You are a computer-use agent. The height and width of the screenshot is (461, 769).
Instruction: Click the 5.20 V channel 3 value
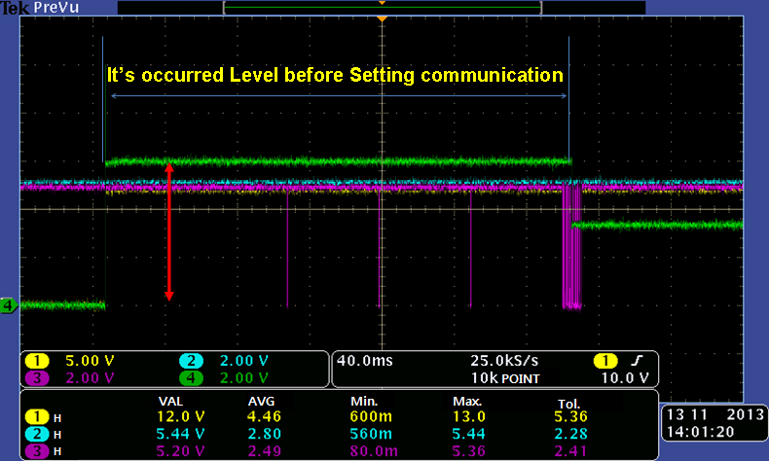(180, 451)
